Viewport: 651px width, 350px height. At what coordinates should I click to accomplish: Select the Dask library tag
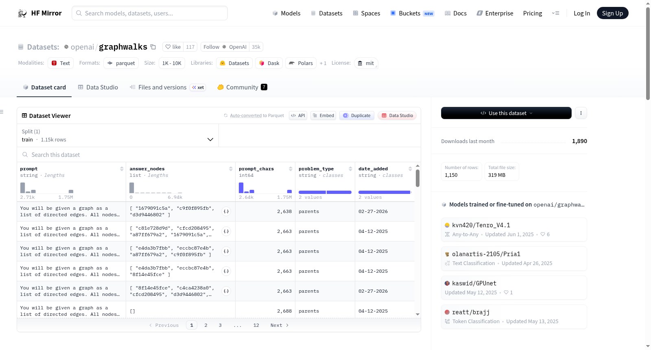pyautogui.click(x=269, y=63)
